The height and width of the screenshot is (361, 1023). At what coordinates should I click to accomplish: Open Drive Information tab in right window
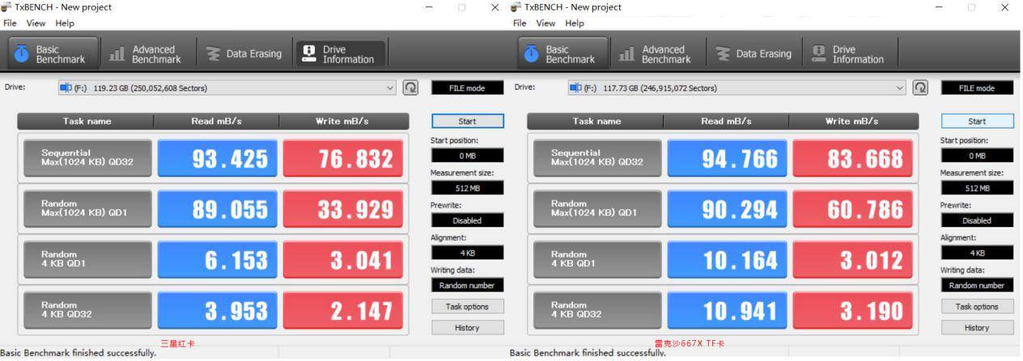(x=848, y=53)
